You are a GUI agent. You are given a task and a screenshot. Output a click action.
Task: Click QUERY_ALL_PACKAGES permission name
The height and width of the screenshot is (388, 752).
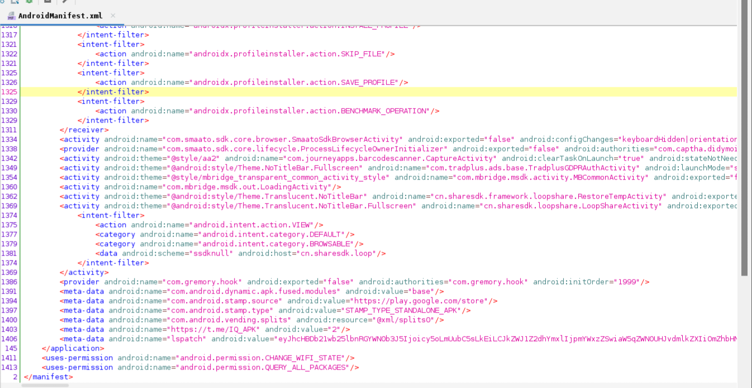click(x=264, y=367)
